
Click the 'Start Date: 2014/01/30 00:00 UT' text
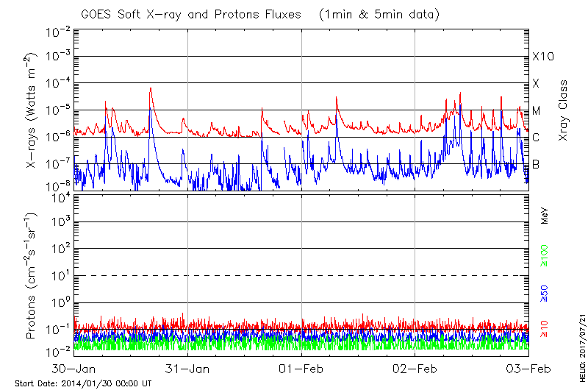tap(83, 383)
